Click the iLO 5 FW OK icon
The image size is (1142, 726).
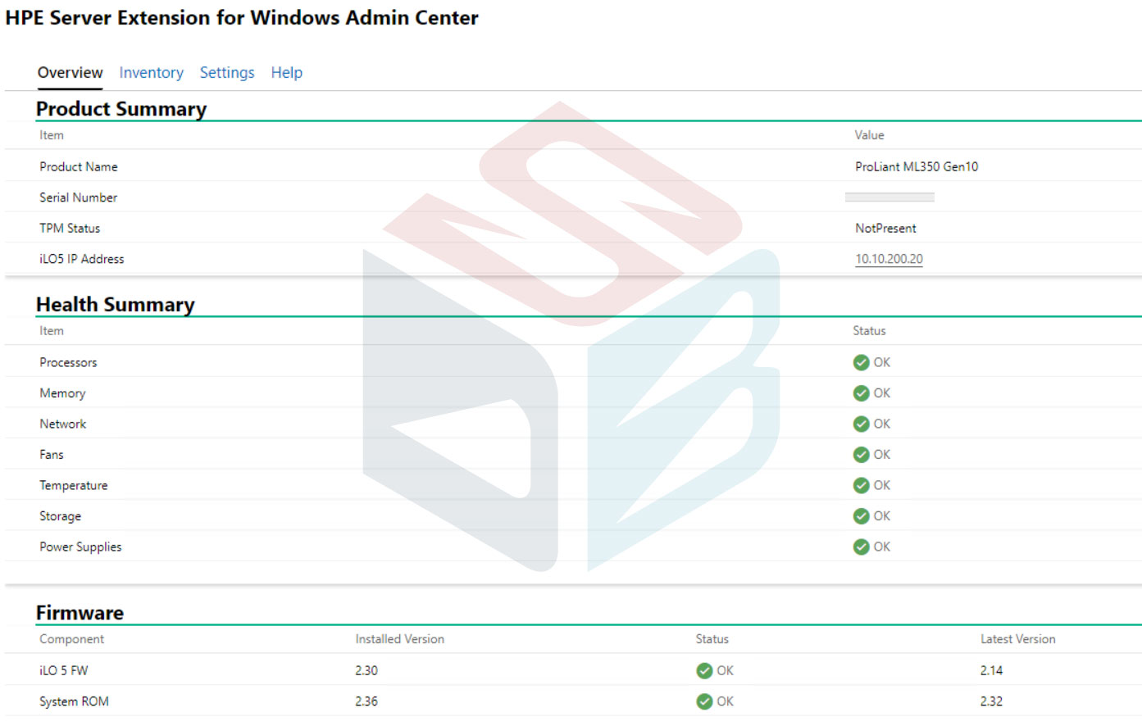coord(705,670)
